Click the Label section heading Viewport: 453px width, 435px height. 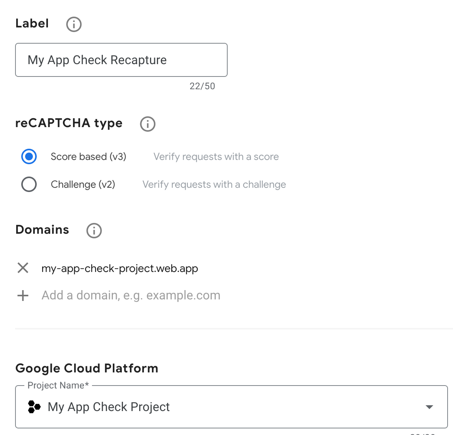point(32,24)
